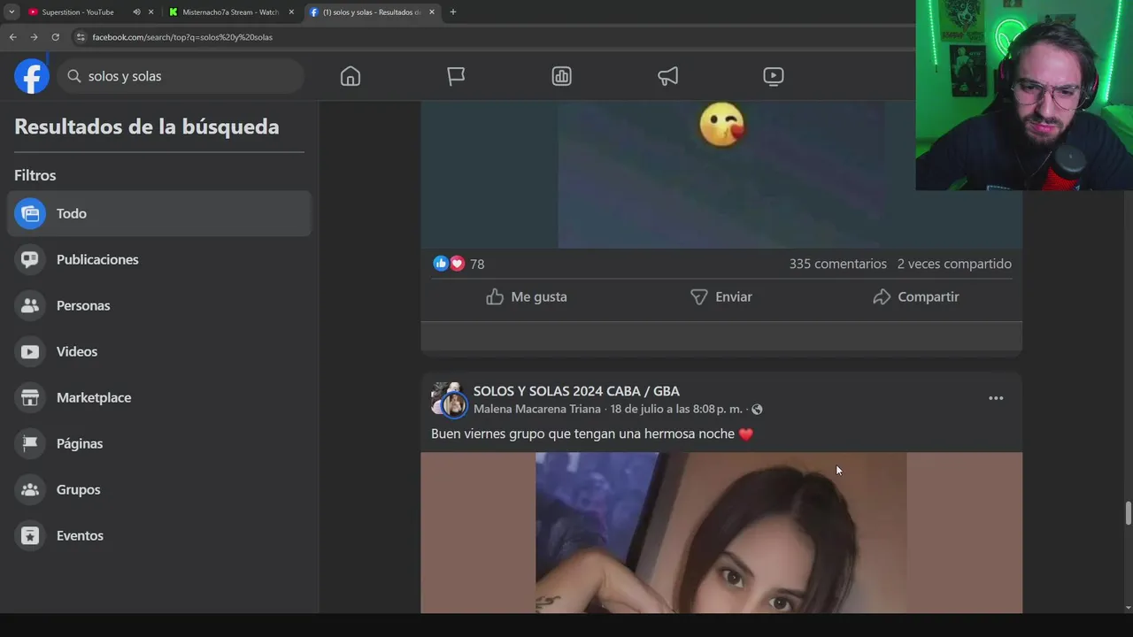Click the Compartir share arrow icon
Viewport: 1133px width, 637px height.
click(882, 297)
